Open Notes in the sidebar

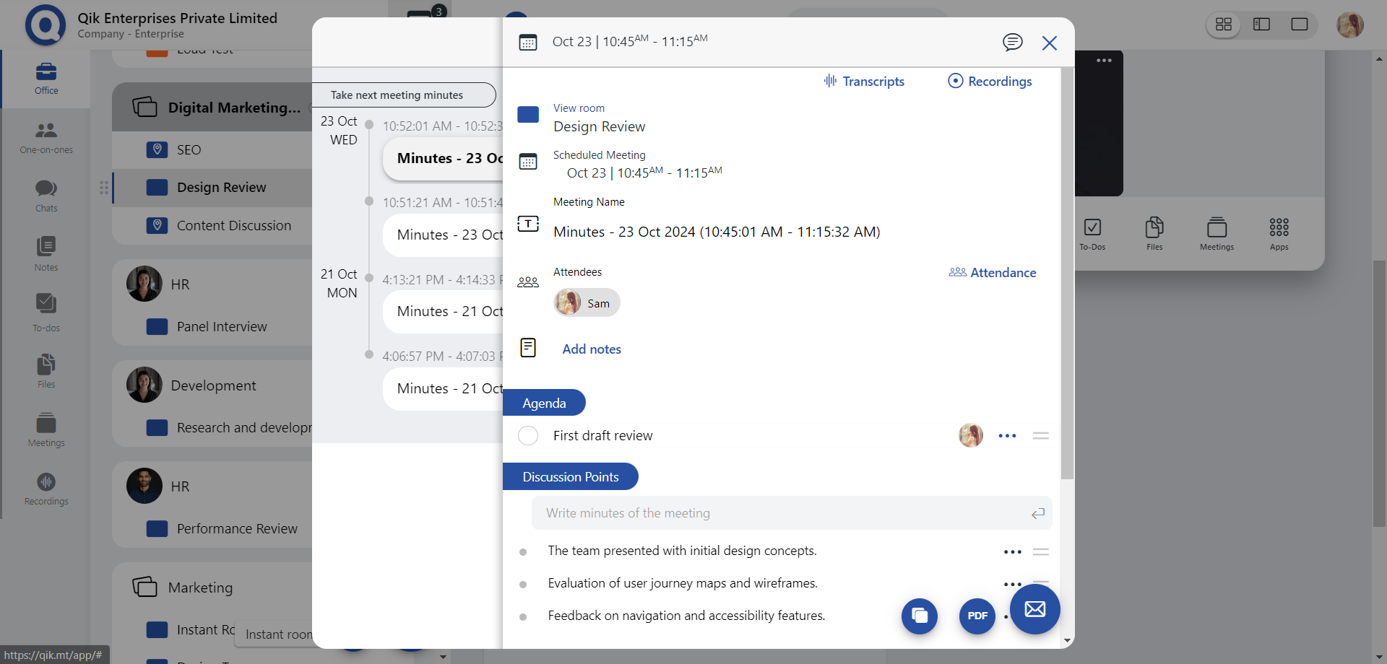[46, 254]
